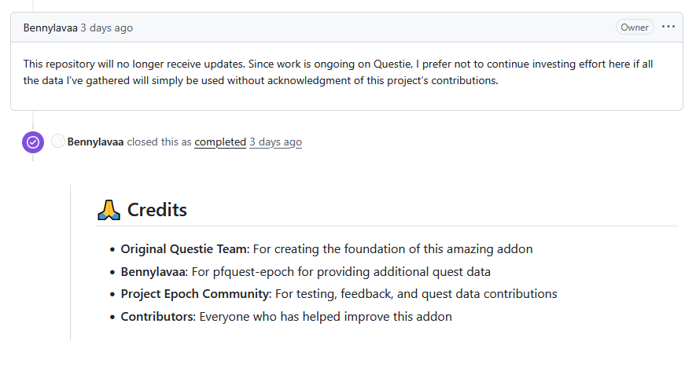Click the comment header's "3 days ago" timestamp
This screenshot has width=696, height=386.
pyautogui.click(x=106, y=28)
